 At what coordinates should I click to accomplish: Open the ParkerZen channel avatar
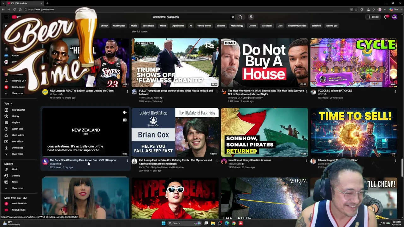134,162
